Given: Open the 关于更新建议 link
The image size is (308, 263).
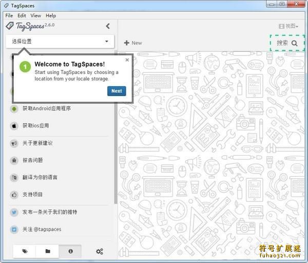Looking at the screenshot, I should click(37, 143).
